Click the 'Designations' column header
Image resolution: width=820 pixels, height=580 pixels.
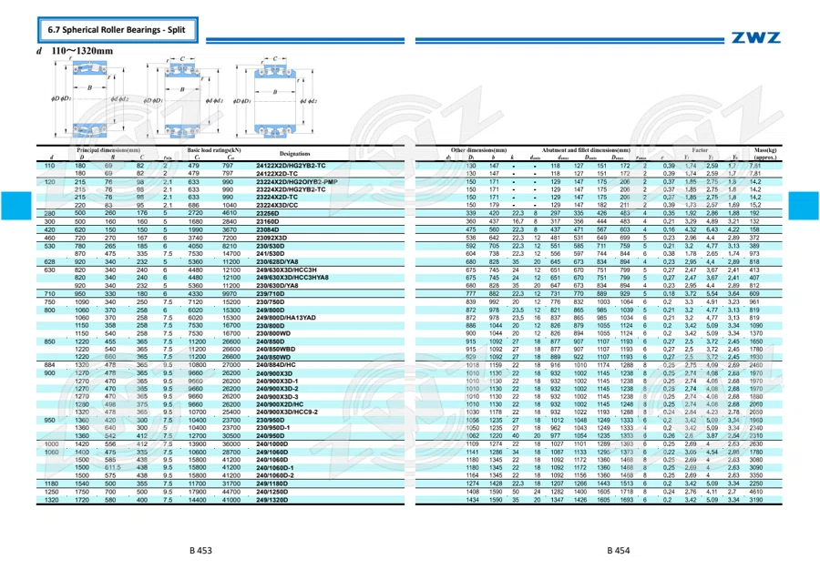pyautogui.click(x=295, y=154)
